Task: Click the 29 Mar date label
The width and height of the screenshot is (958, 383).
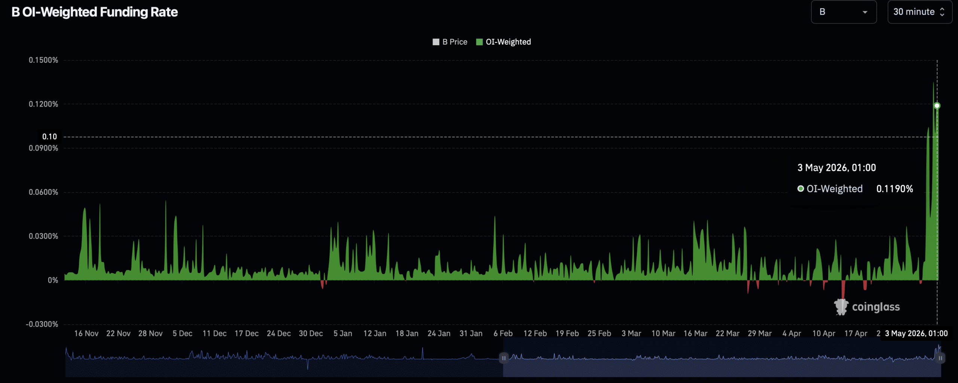Action: tap(760, 333)
